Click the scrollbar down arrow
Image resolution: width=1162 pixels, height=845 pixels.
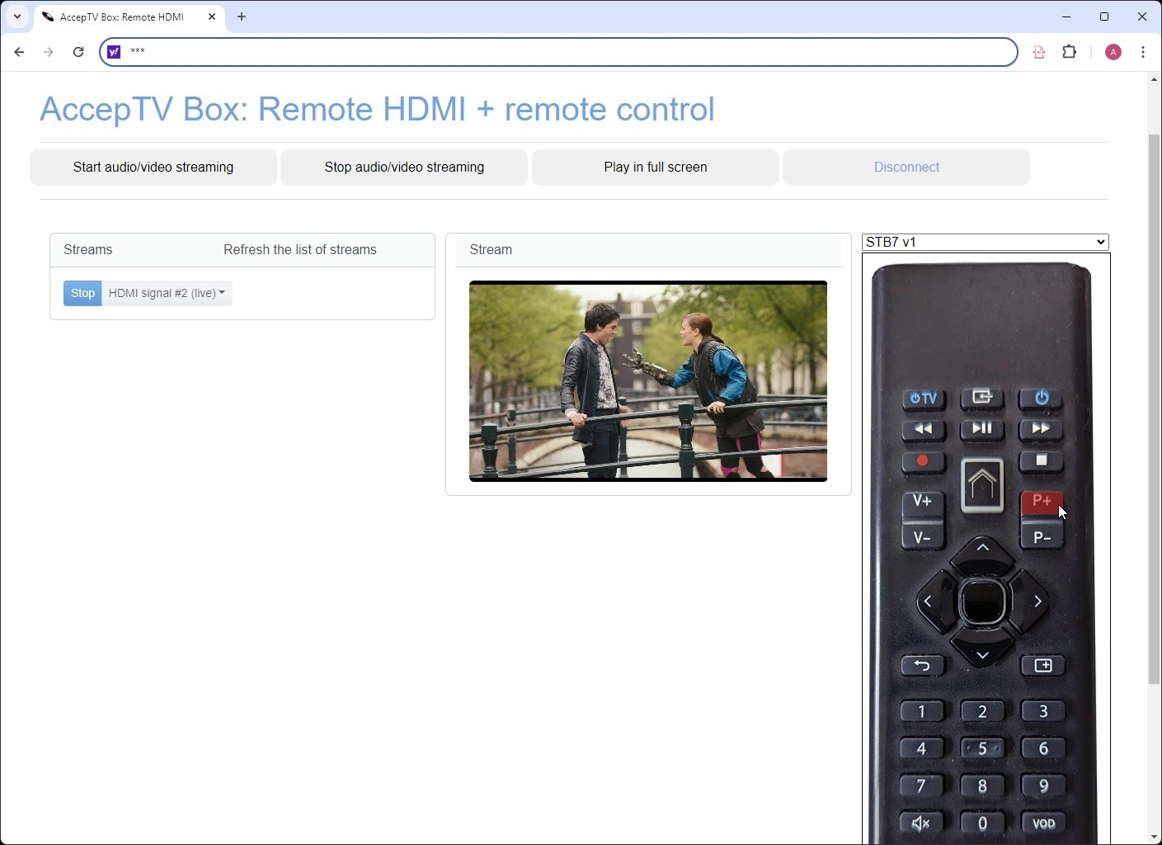(x=1155, y=837)
